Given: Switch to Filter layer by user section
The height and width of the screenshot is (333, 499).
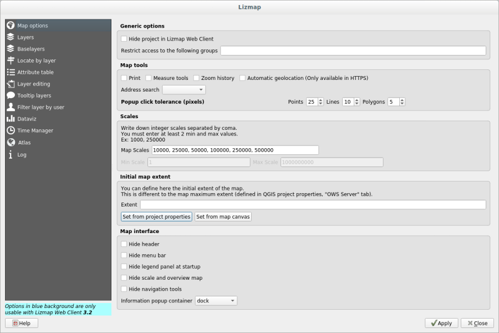Looking at the screenshot, I should (x=39, y=107).
